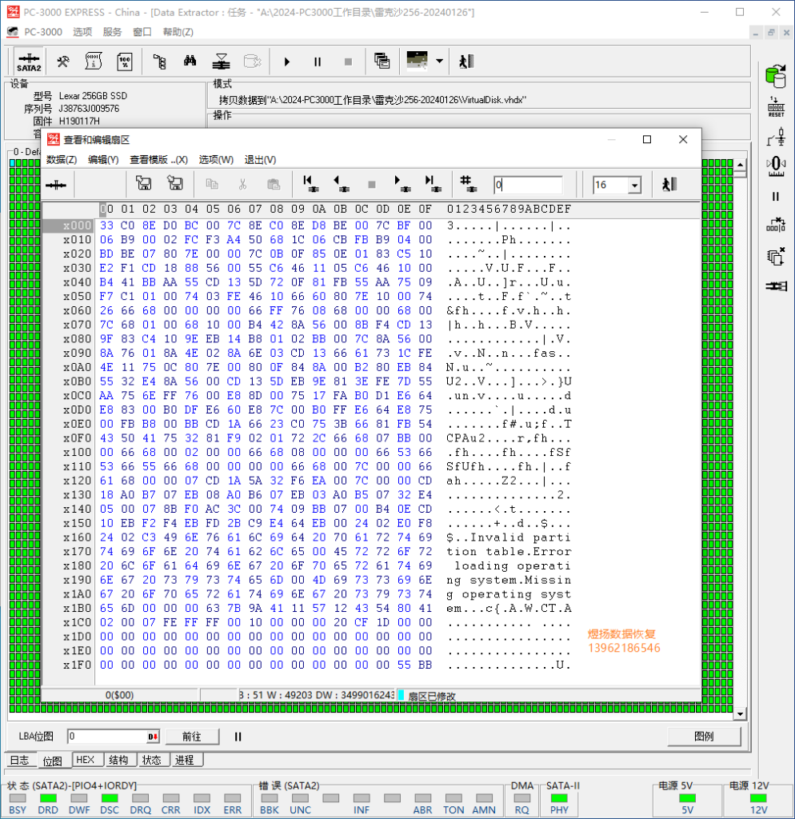Jump to first sector in editor

310,185
